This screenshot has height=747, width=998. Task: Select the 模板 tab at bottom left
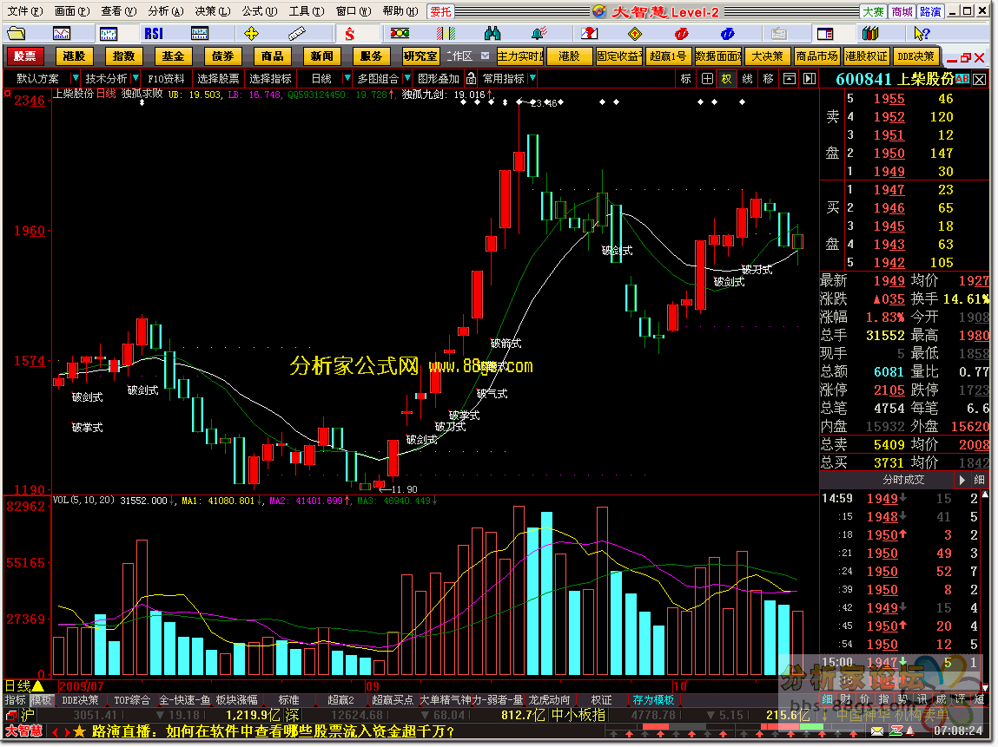42,700
